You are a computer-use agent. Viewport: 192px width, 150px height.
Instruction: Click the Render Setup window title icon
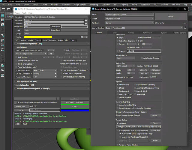[x=93, y=9]
